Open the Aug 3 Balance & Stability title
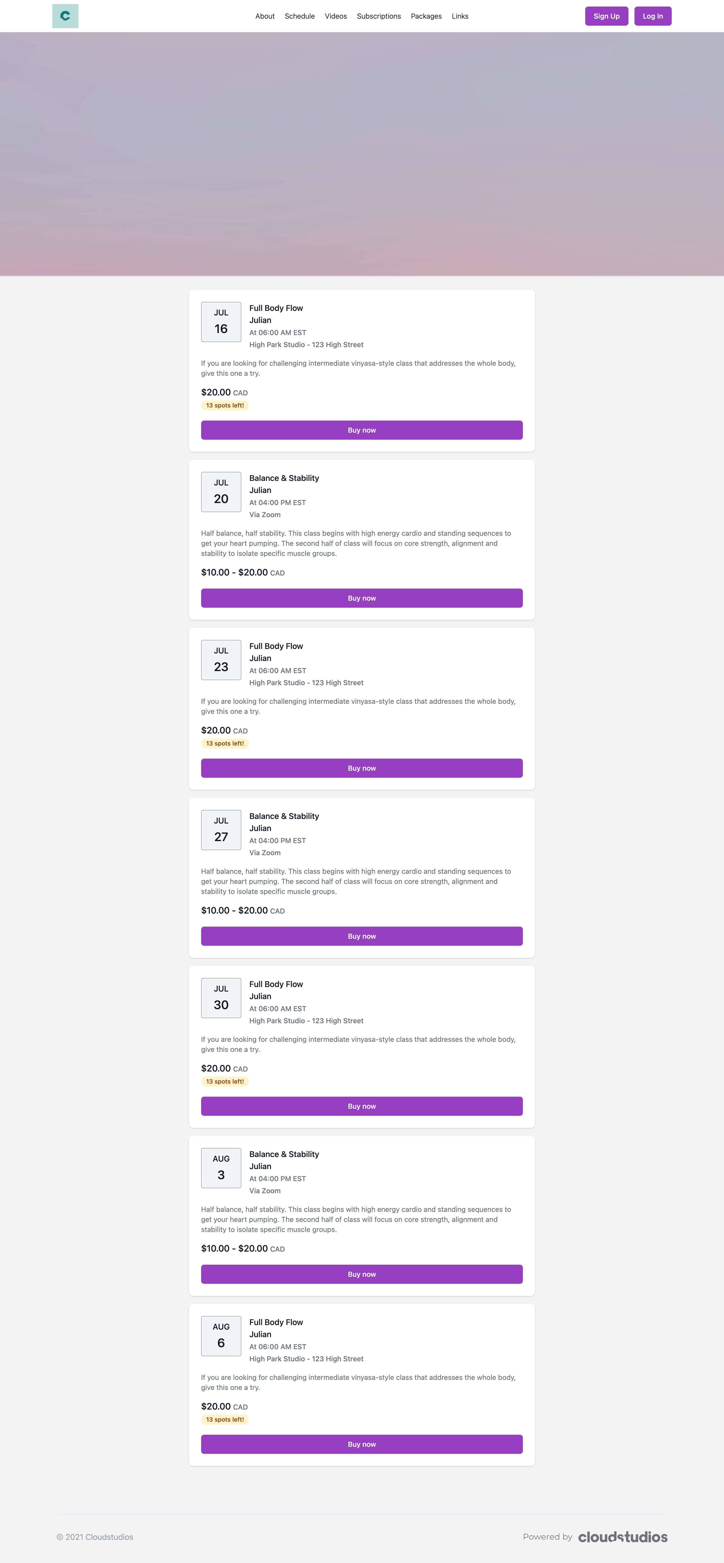Screen dimensions: 724x1563 [284, 1154]
